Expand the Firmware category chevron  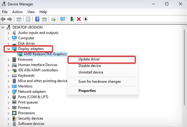(x=8, y=60)
